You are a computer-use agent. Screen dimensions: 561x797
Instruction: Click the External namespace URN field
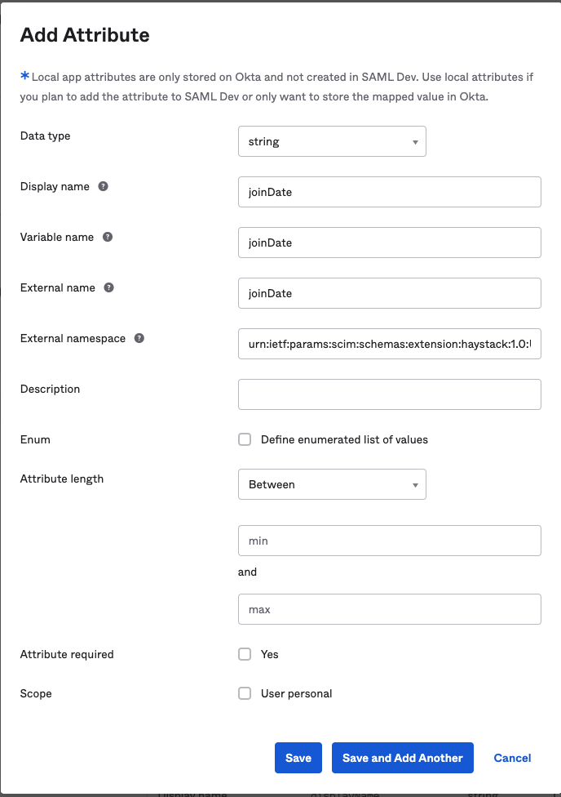tap(389, 344)
